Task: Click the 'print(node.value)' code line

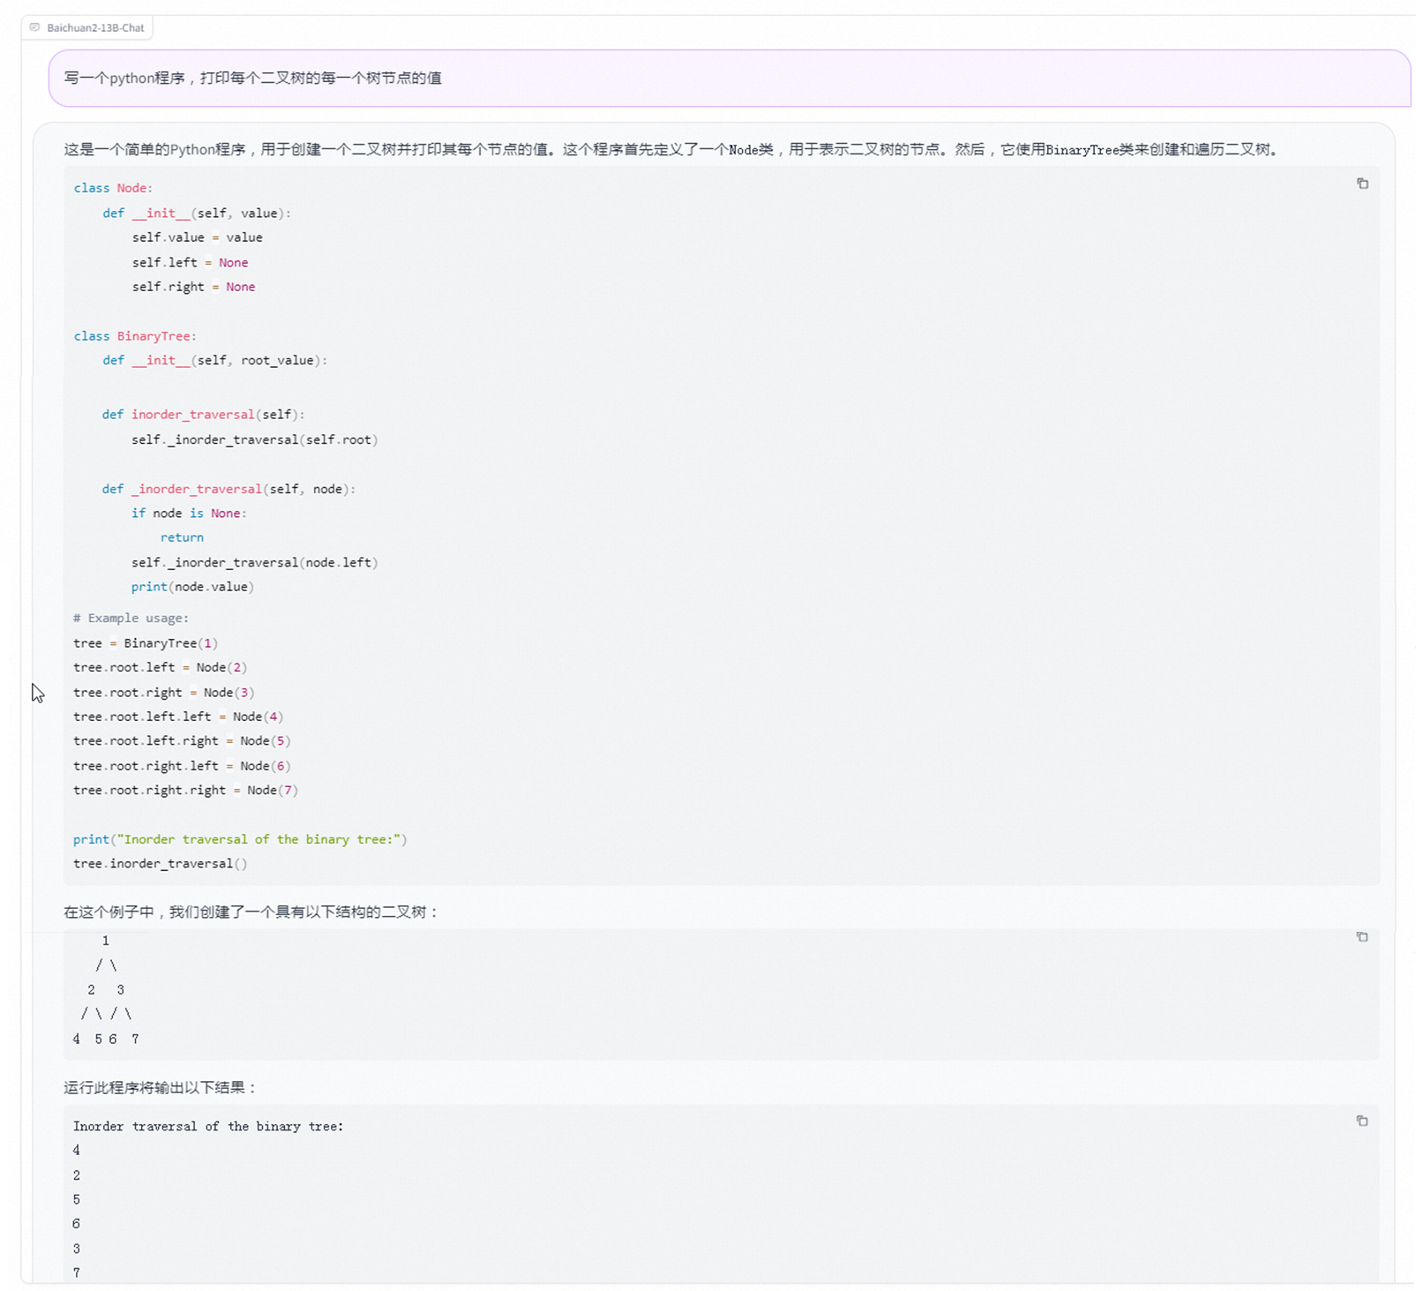Action: [x=192, y=587]
